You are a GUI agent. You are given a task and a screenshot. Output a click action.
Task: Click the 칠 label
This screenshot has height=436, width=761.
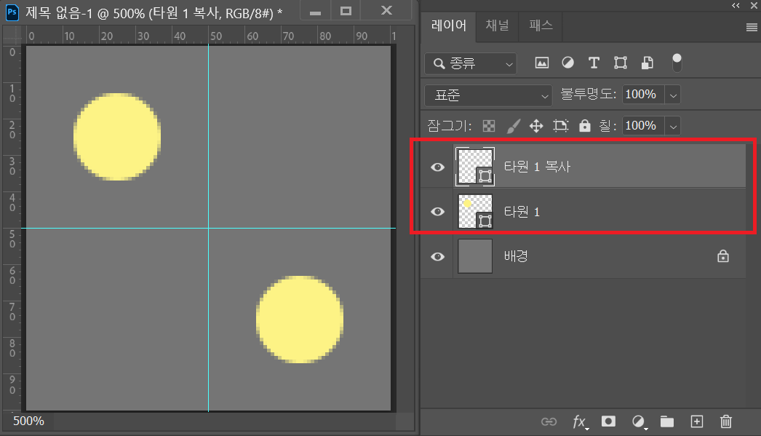tap(607, 126)
